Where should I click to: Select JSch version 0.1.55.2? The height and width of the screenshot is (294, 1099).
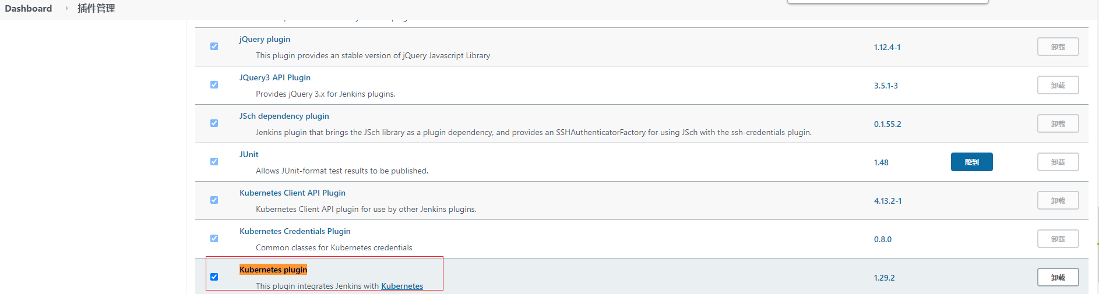click(x=887, y=124)
